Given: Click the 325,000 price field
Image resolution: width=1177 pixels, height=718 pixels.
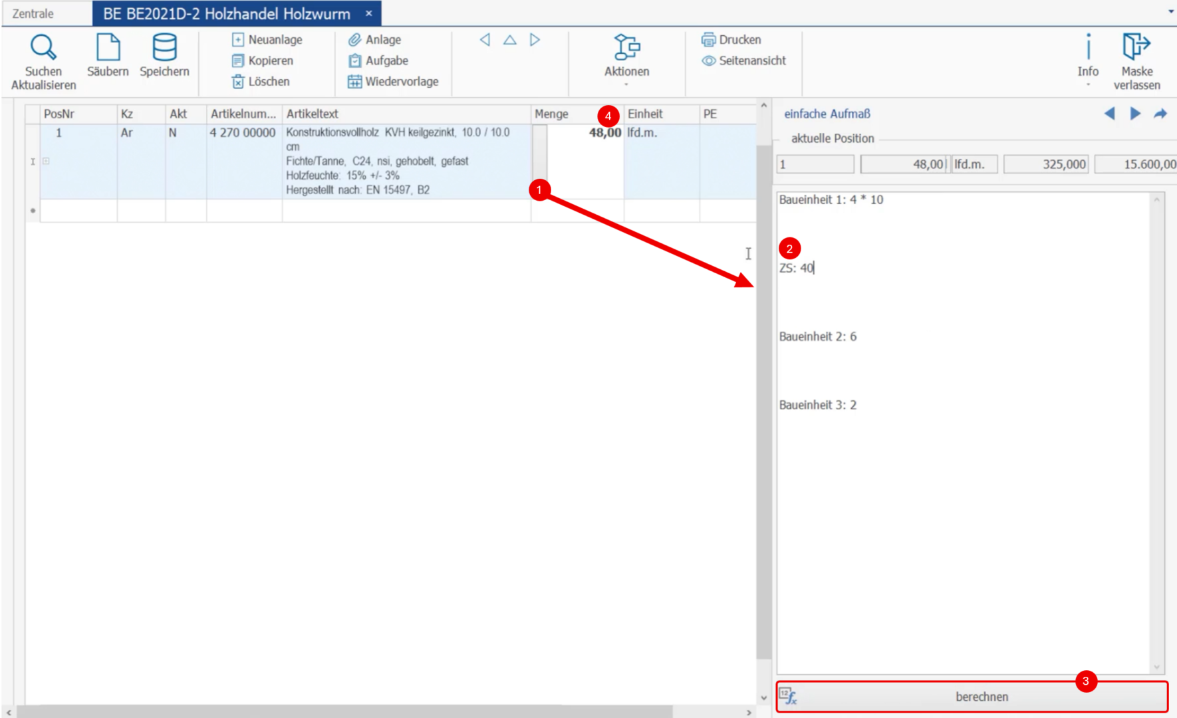Looking at the screenshot, I should pyautogui.click(x=1046, y=164).
